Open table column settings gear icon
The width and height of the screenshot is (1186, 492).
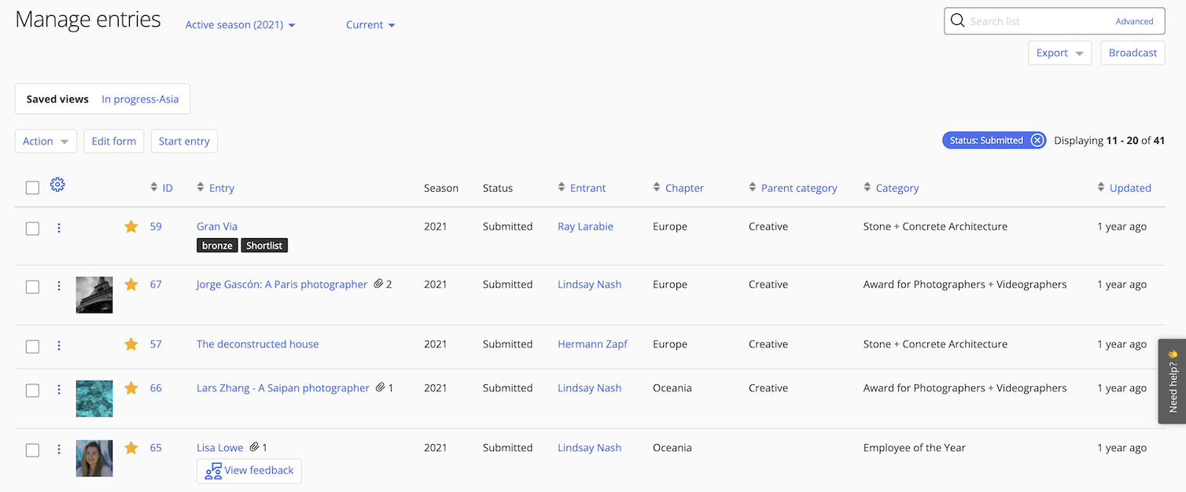[x=57, y=185]
